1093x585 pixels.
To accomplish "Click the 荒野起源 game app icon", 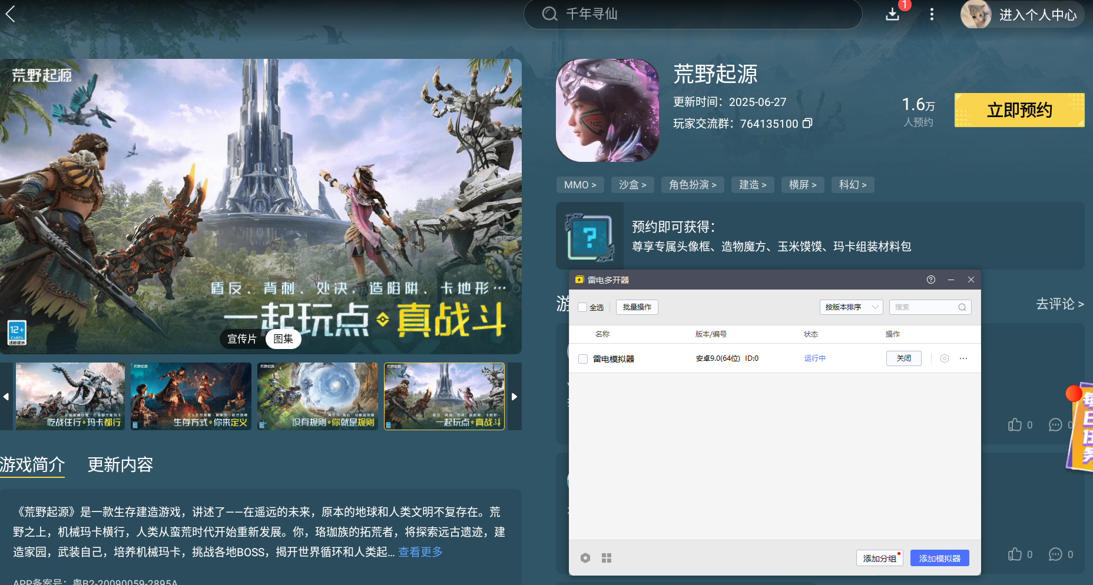I will (608, 110).
